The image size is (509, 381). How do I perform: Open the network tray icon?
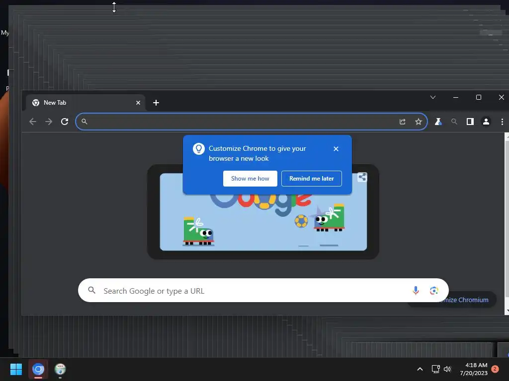pos(435,369)
